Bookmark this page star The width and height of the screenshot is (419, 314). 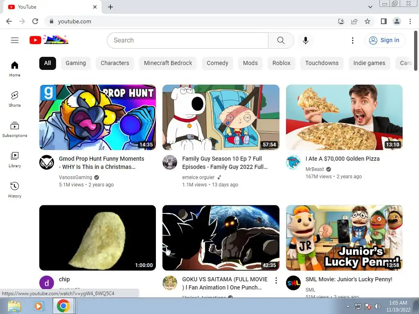click(367, 21)
